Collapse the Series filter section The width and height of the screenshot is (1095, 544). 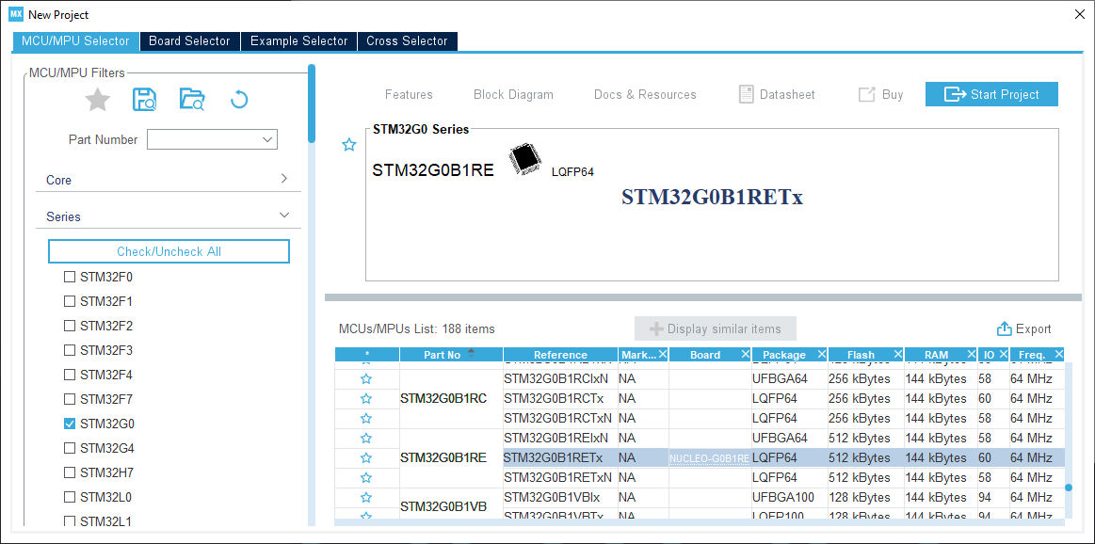click(x=284, y=216)
